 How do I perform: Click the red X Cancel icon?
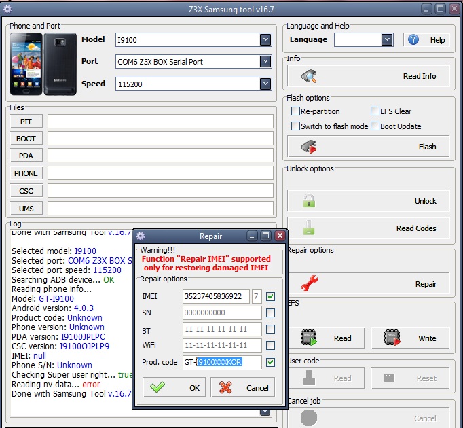tap(225, 387)
